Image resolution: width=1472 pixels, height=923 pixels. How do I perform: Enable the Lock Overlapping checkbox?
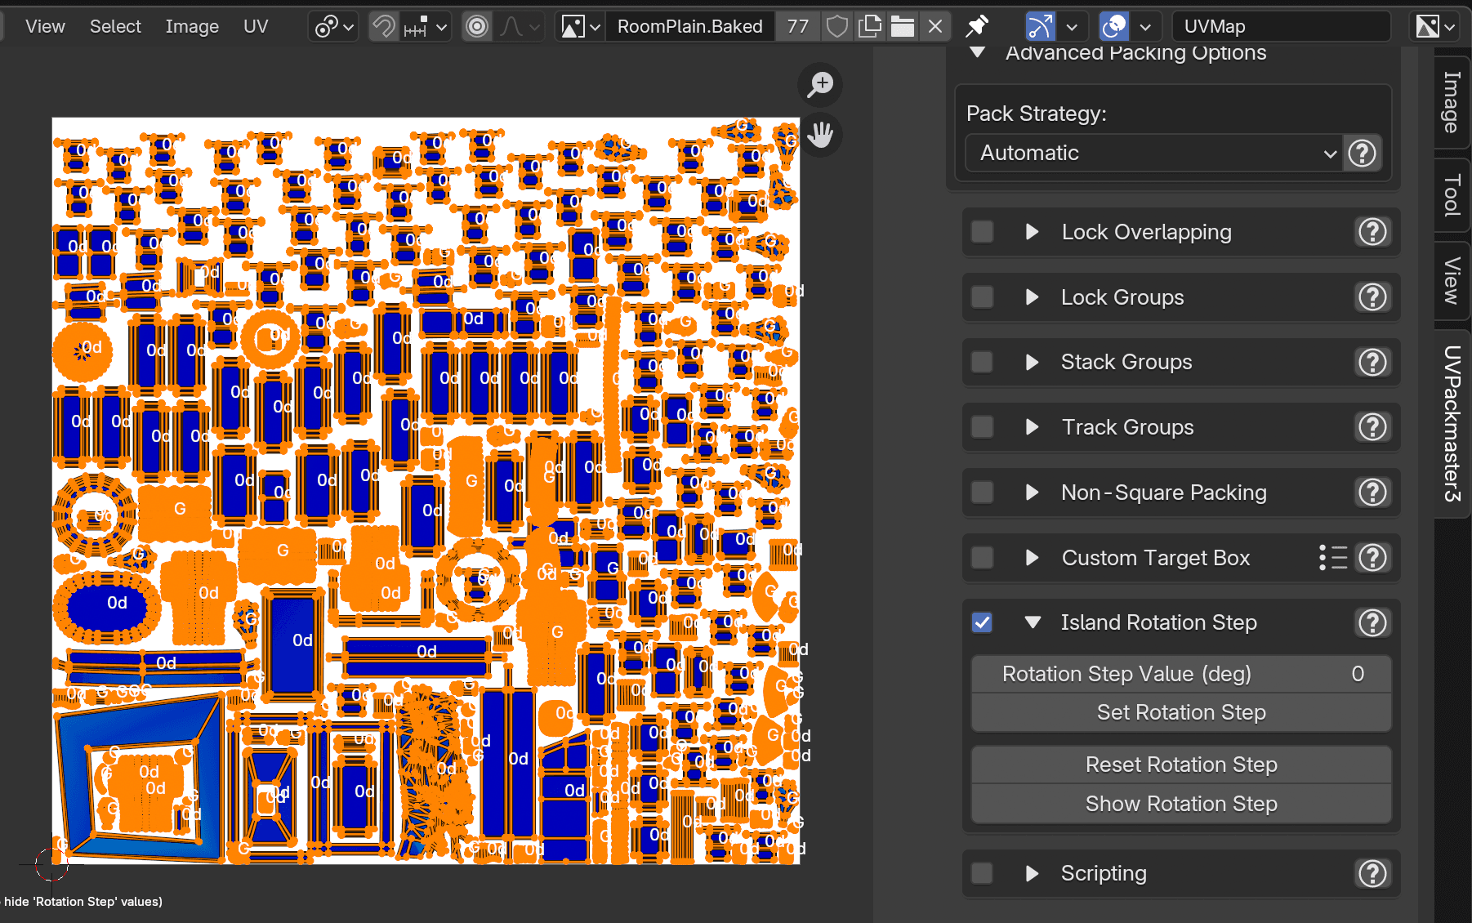983,232
